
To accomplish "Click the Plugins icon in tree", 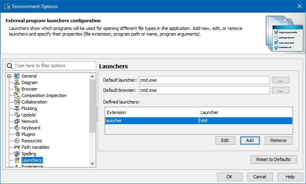I will 17,134.
